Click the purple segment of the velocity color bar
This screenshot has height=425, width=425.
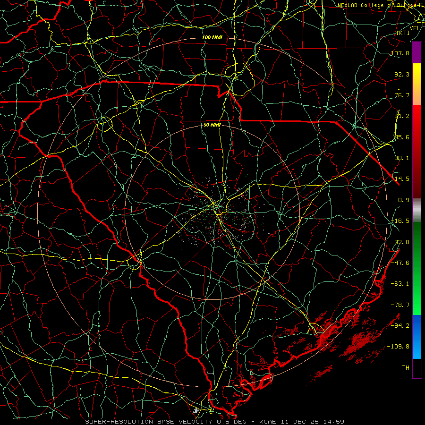(417, 52)
